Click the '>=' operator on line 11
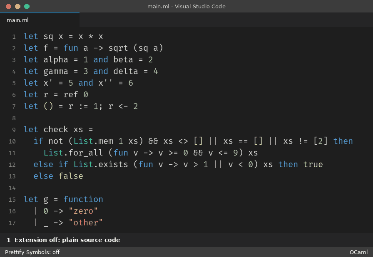The width and height of the screenshot is (373, 257). click(x=173, y=153)
